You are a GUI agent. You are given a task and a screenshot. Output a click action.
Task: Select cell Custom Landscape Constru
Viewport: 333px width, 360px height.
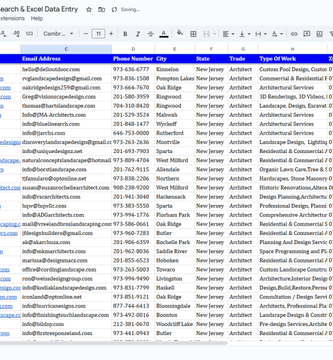tap(293, 270)
